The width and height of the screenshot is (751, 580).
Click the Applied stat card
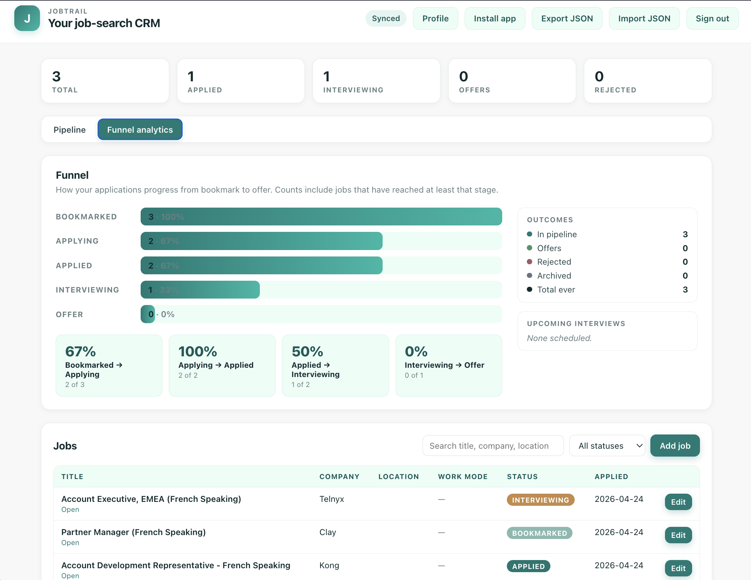click(x=241, y=81)
